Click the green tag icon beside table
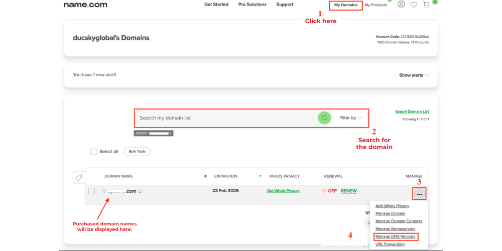Viewport: 502px width, 251px height. click(x=79, y=177)
